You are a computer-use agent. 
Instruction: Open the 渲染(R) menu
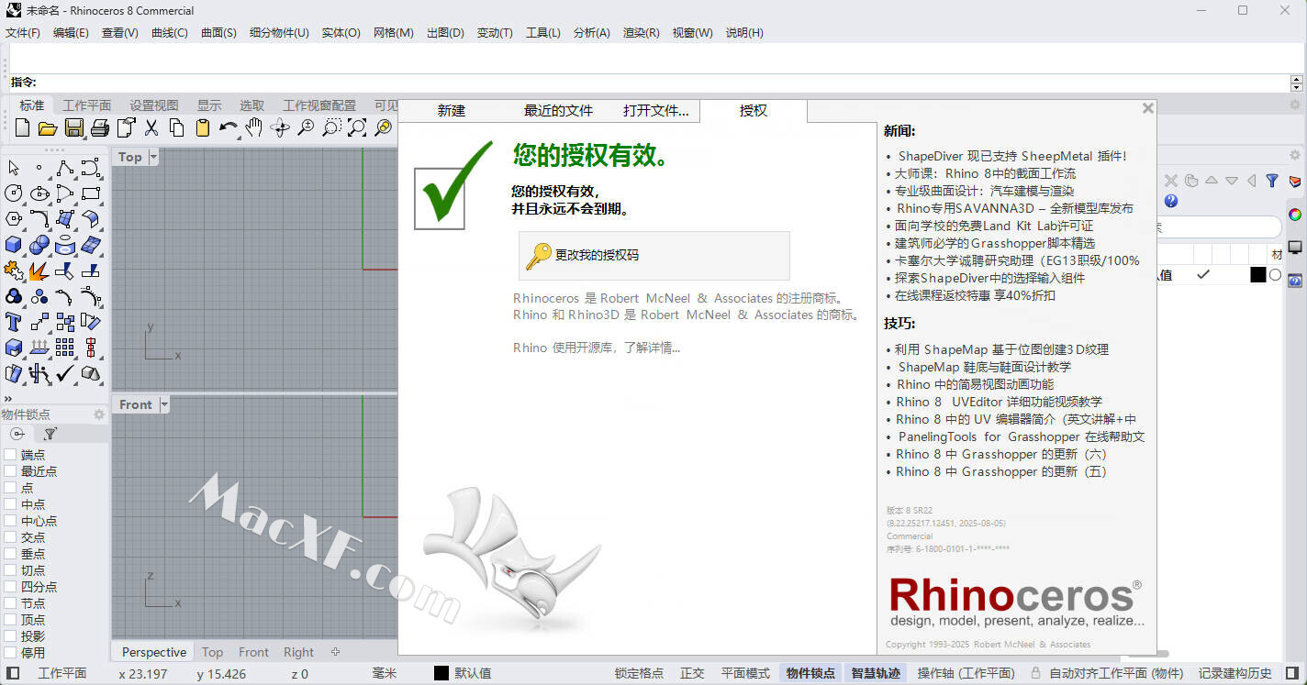[x=642, y=33]
